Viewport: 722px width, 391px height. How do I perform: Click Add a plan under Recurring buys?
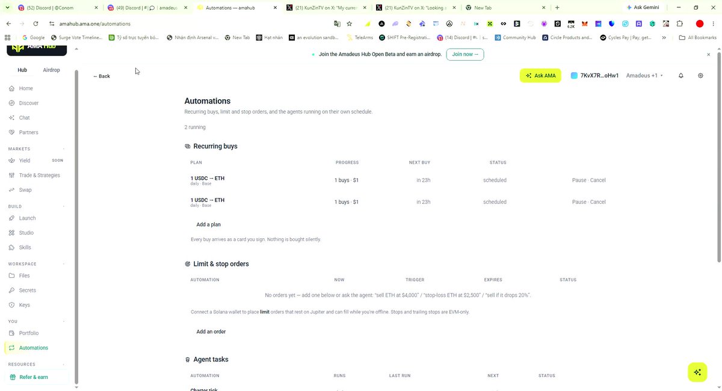click(x=208, y=224)
